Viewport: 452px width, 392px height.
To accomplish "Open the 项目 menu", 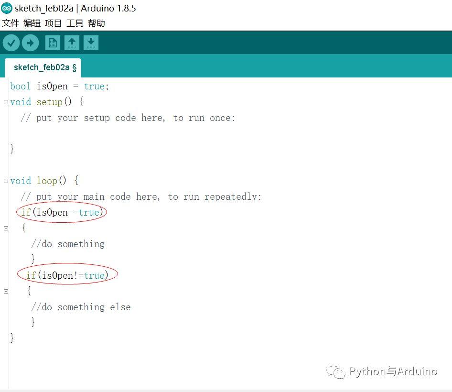I will (54, 23).
